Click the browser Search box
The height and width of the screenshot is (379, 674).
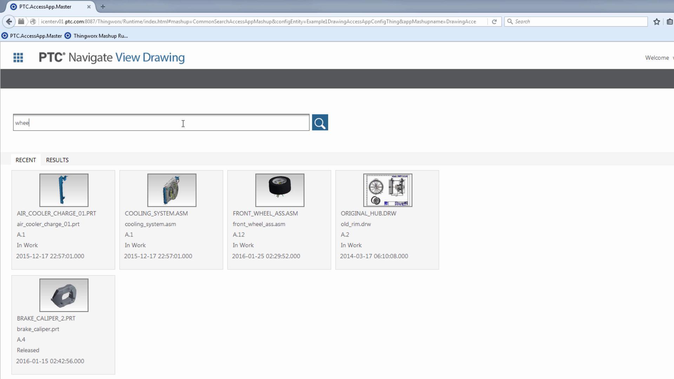(x=576, y=21)
